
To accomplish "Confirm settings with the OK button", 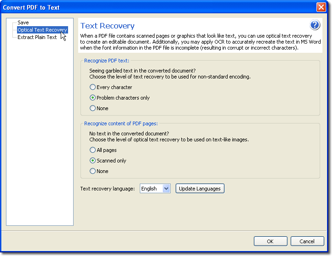I will point(270,241).
